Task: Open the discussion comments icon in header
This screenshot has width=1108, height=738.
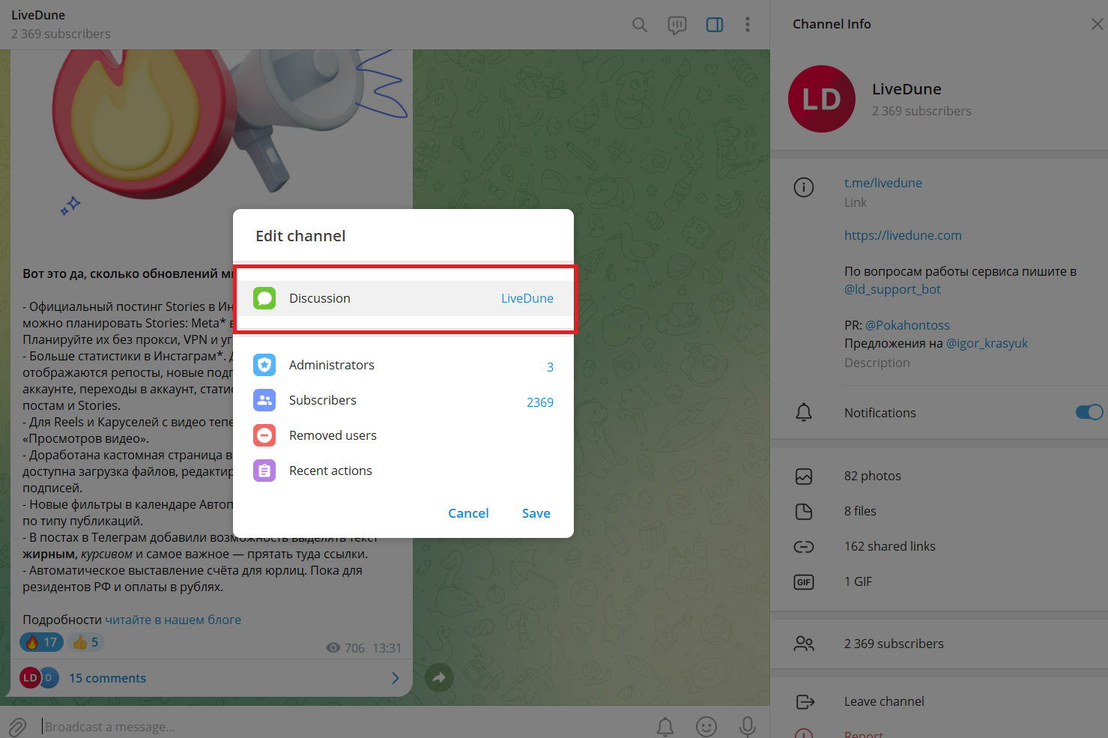Action: pyautogui.click(x=676, y=25)
